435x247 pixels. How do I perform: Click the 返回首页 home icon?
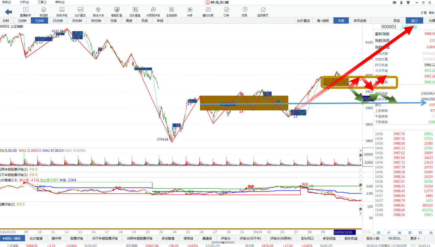[x=263, y=12]
